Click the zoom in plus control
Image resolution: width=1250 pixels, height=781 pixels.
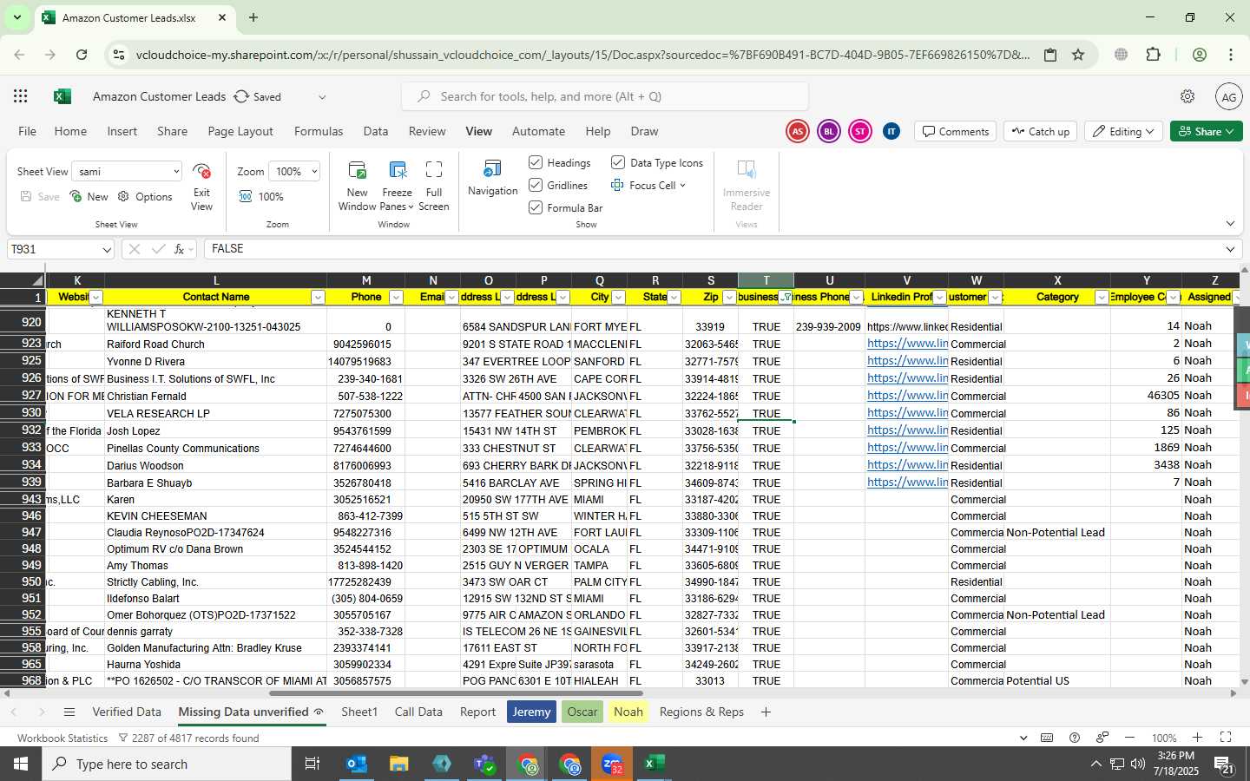tap(1197, 738)
